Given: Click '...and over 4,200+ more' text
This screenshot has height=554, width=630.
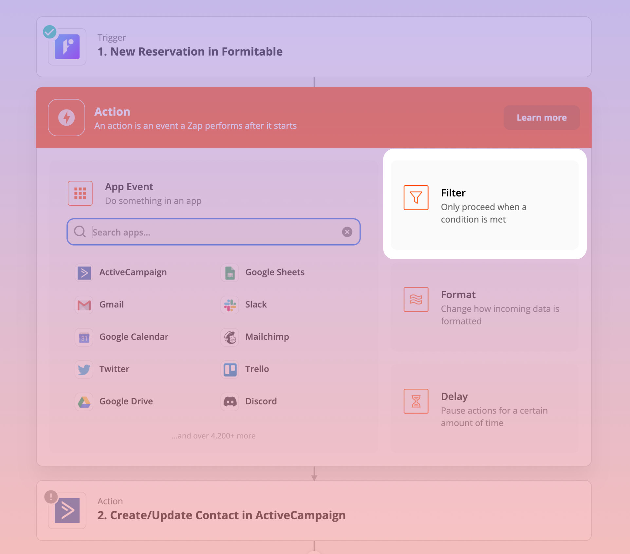Looking at the screenshot, I should 213,436.
